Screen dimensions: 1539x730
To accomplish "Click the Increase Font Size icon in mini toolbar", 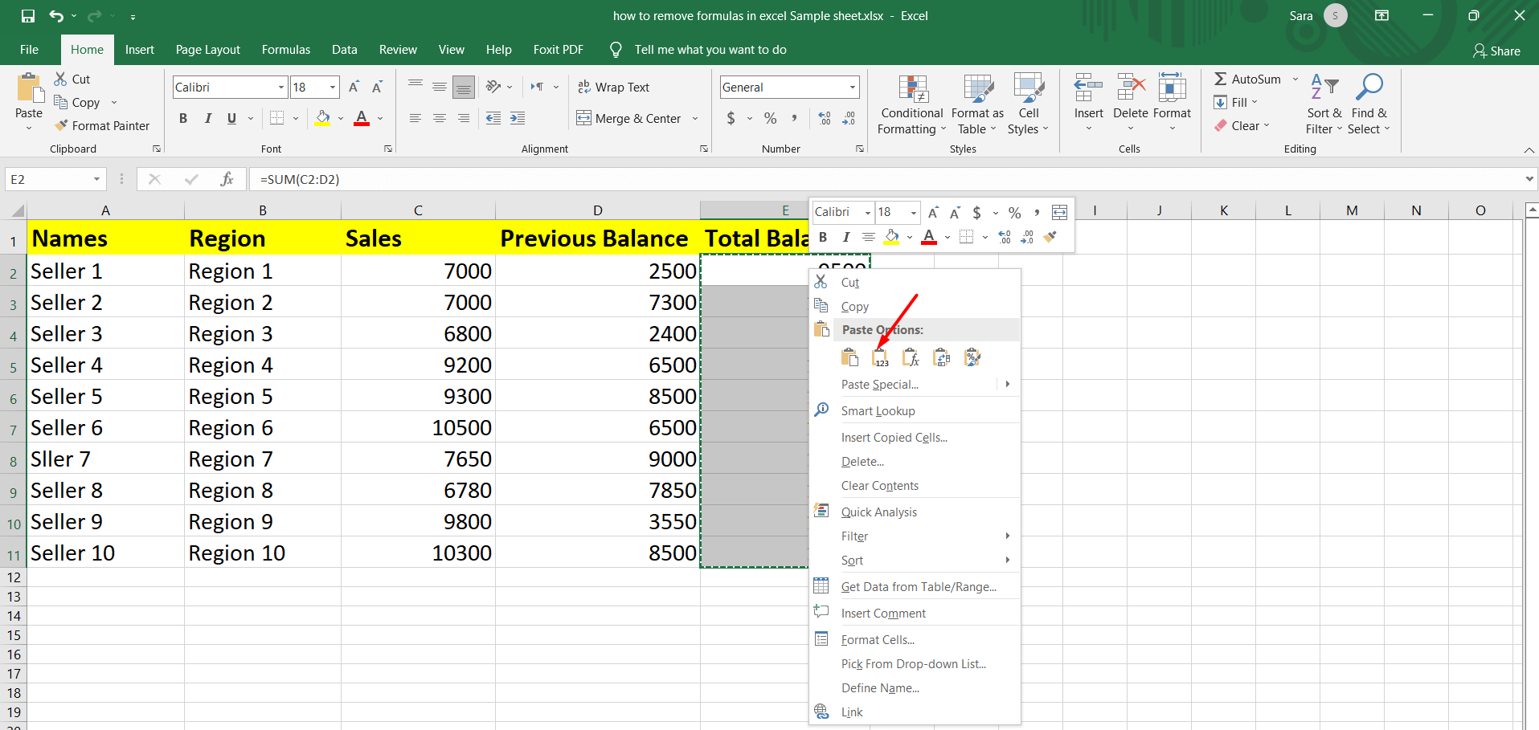I will [932, 212].
